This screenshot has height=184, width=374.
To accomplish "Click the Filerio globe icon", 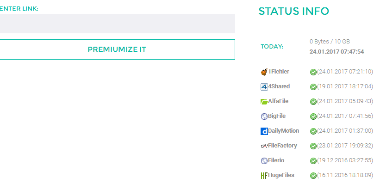I will (x=264, y=161).
